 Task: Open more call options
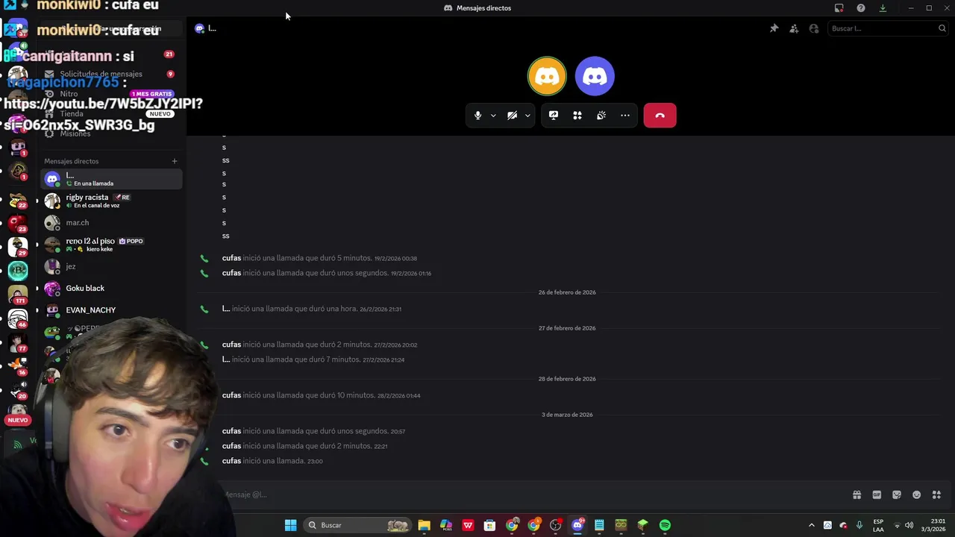tap(625, 116)
